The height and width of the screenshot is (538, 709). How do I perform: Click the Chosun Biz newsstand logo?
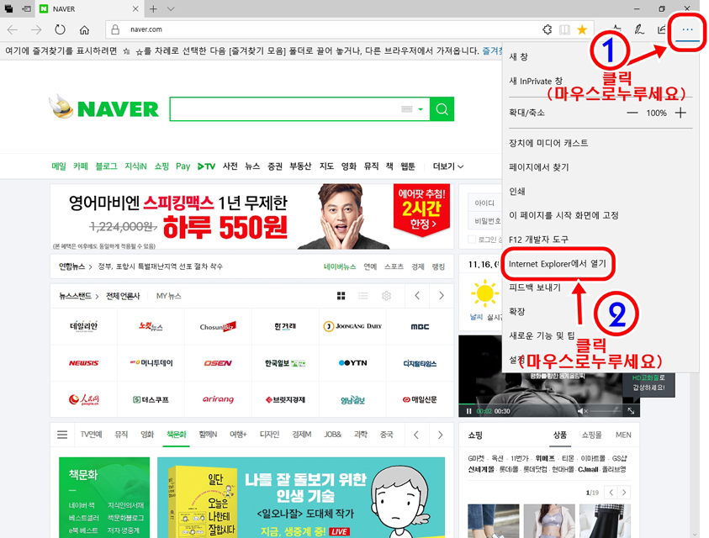(218, 326)
